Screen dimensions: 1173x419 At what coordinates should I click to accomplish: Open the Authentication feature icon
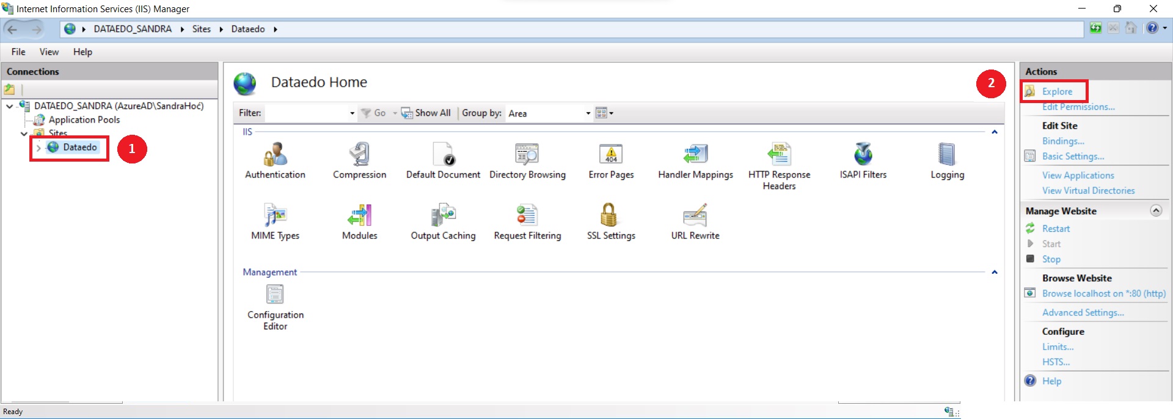(275, 161)
